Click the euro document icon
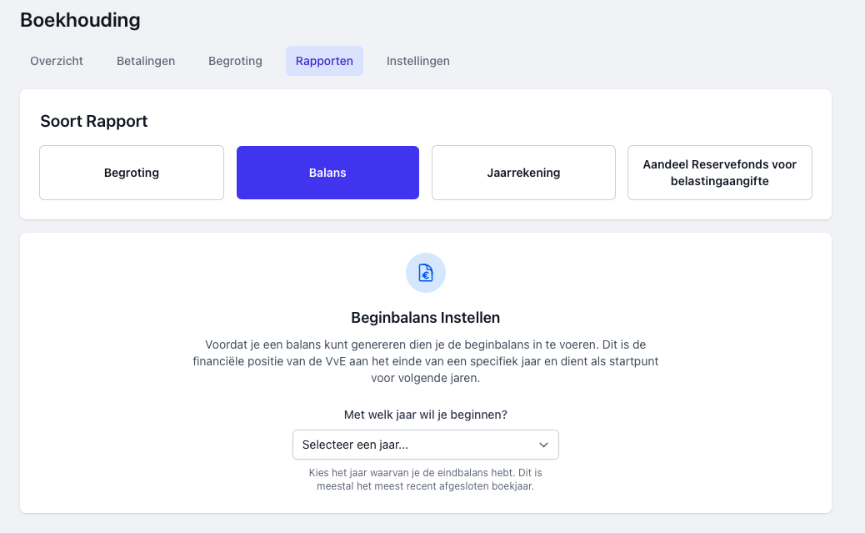This screenshot has height=533, width=865. pyautogui.click(x=426, y=273)
